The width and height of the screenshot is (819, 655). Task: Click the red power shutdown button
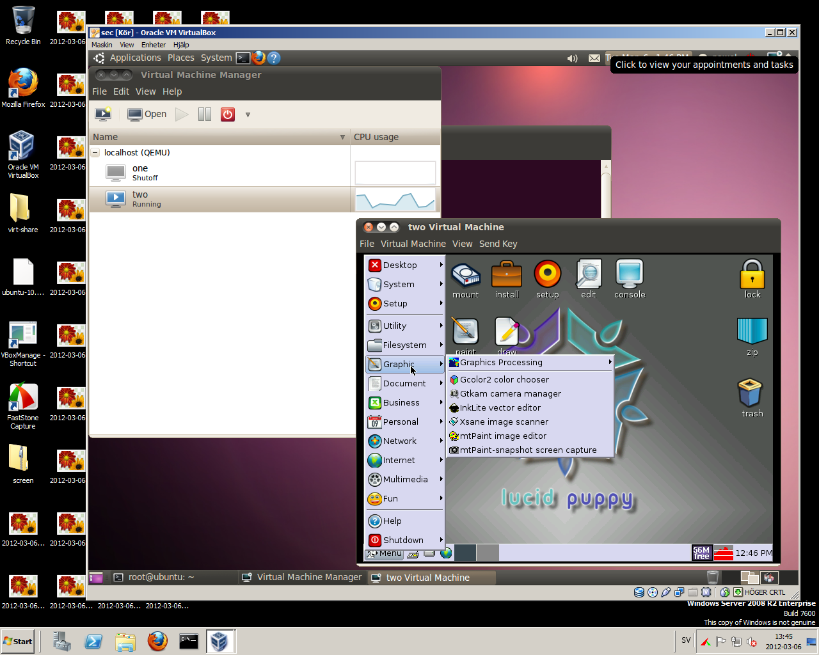[x=228, y=114]
